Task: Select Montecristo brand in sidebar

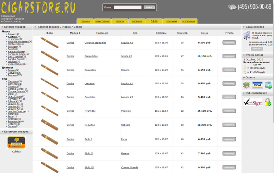Action: (x=14, y=44)
